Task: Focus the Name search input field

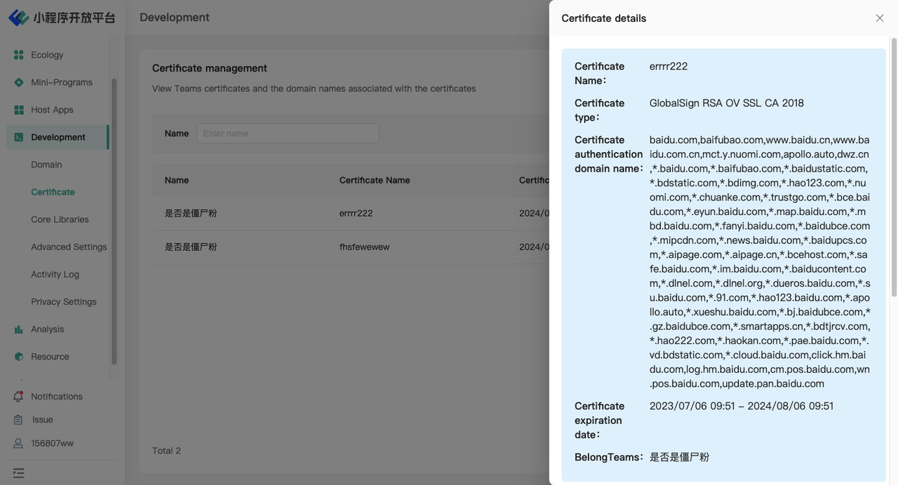Action: tap(288, 133)
